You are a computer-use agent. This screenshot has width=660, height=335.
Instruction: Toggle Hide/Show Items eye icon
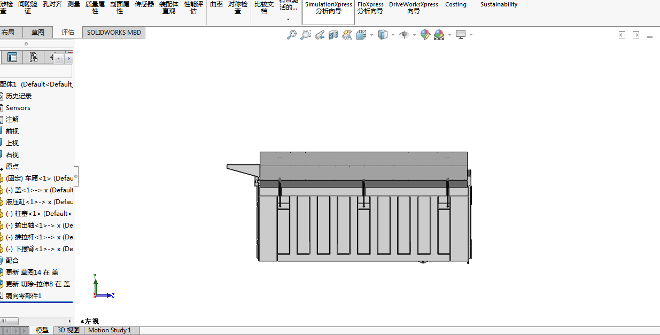[405, 35]
